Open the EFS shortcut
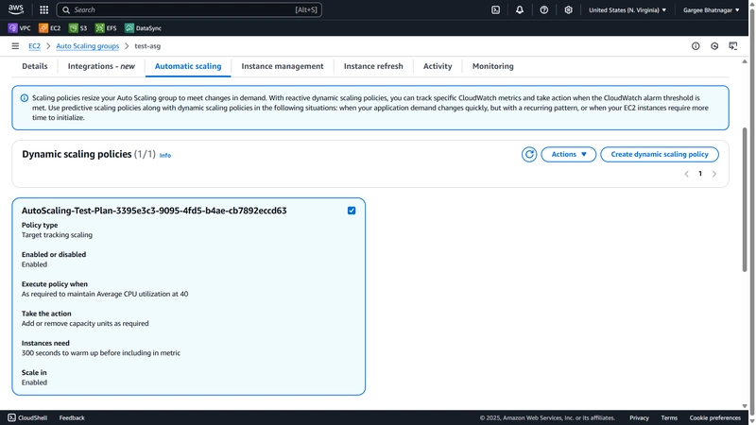 pos(106,28)
